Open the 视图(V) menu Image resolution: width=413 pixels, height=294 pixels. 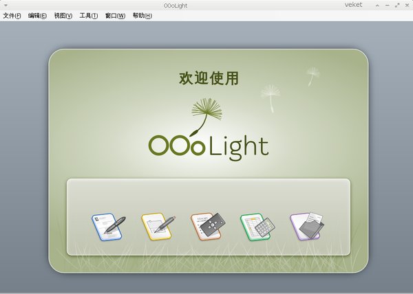[x=63, y=16]
